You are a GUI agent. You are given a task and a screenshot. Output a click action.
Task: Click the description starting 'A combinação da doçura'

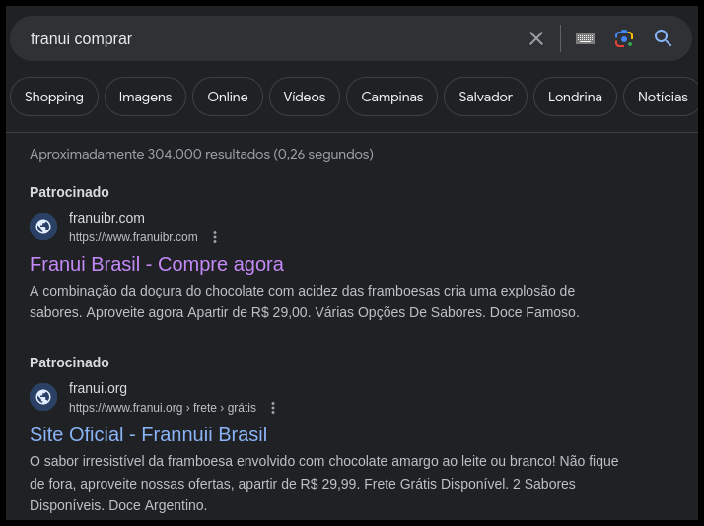305,301
